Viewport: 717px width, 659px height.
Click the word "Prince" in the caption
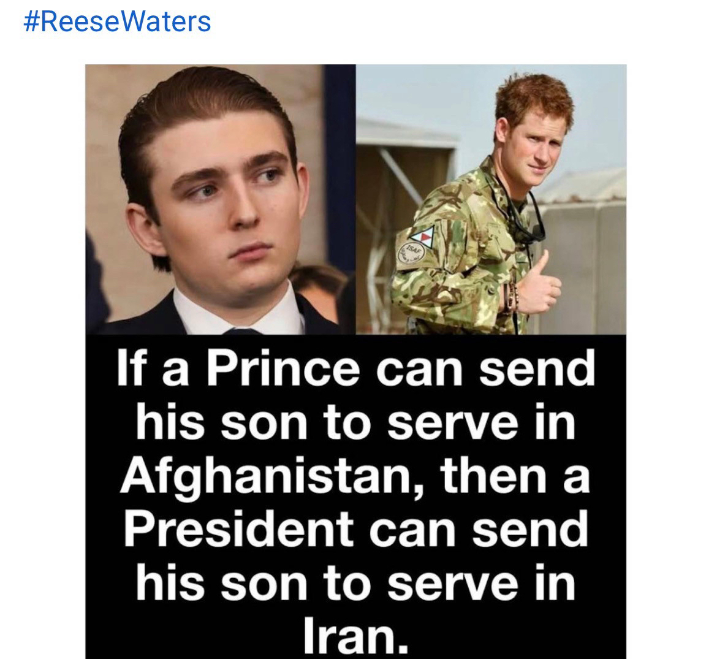pyautogui.click(x=283, y=368)
